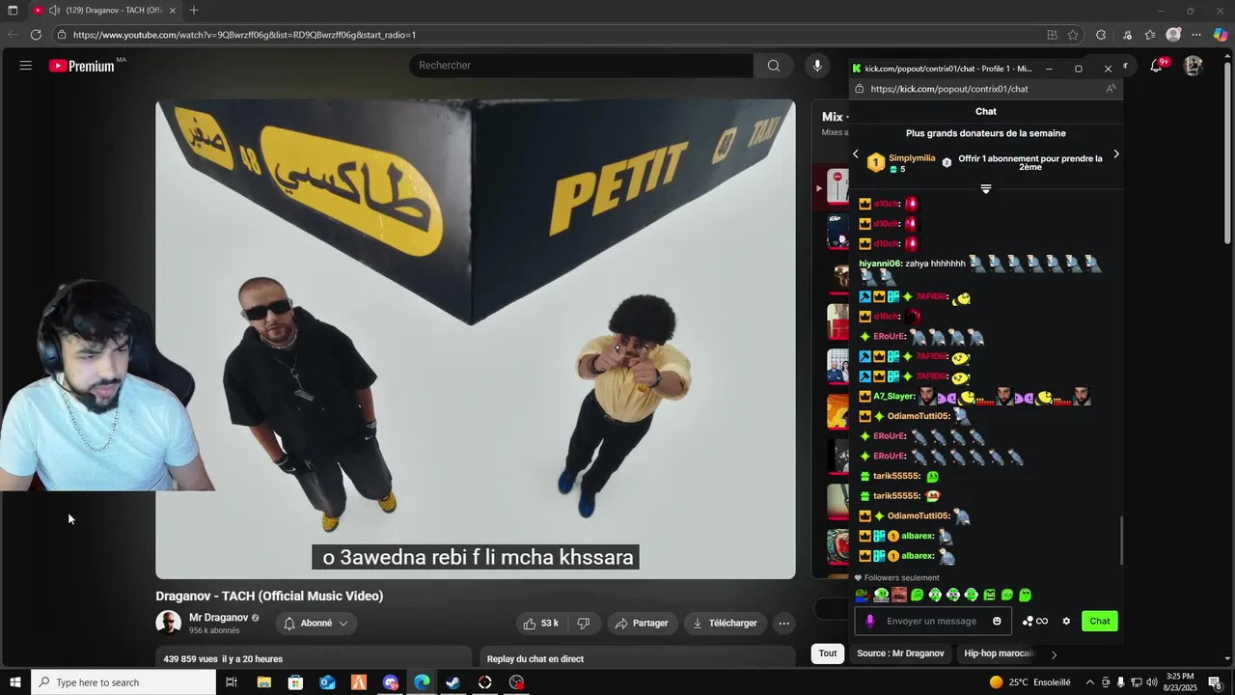Image resolution: width=1235 pixels, height=695 pixels.
Task: Open Edge profile avatar
Action: point(1173,35)
